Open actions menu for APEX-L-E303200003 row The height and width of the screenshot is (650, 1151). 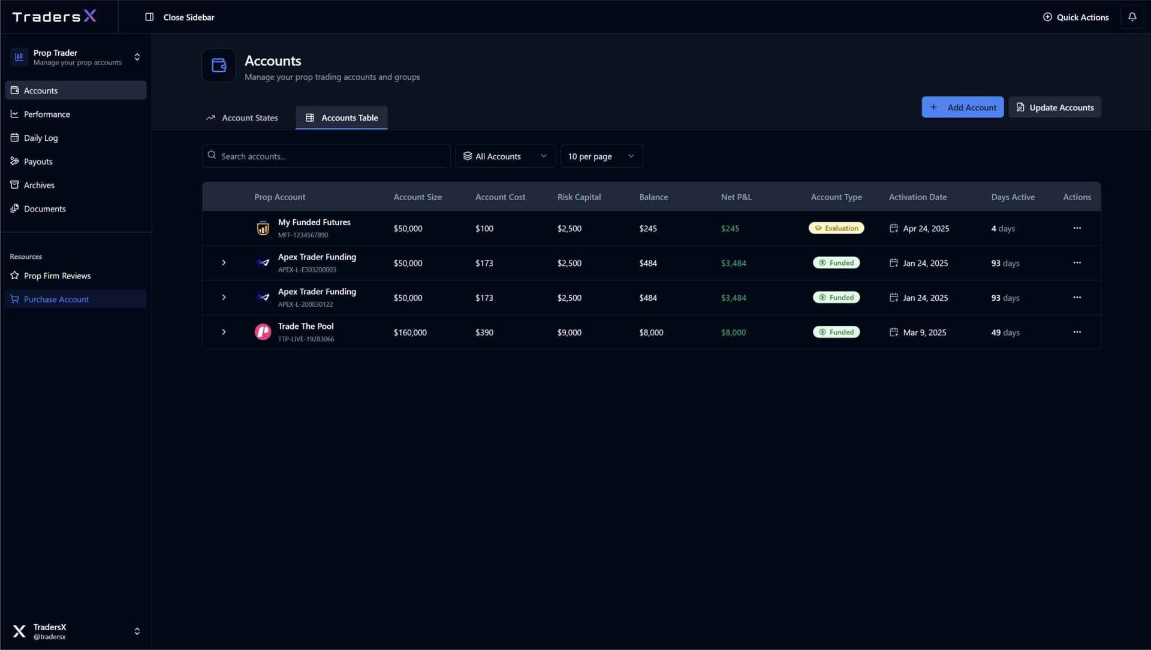[x=1077, y=263]
